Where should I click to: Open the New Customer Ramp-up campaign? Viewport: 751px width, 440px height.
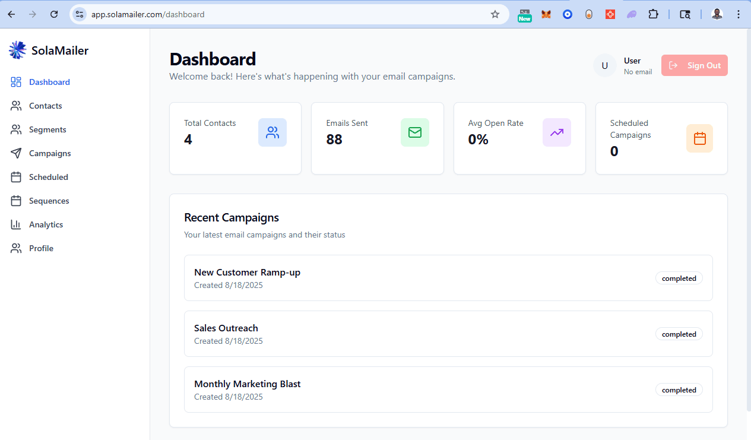(x=247, y=273)
